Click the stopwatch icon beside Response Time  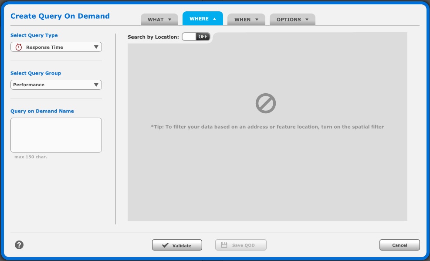coord(18,47)
